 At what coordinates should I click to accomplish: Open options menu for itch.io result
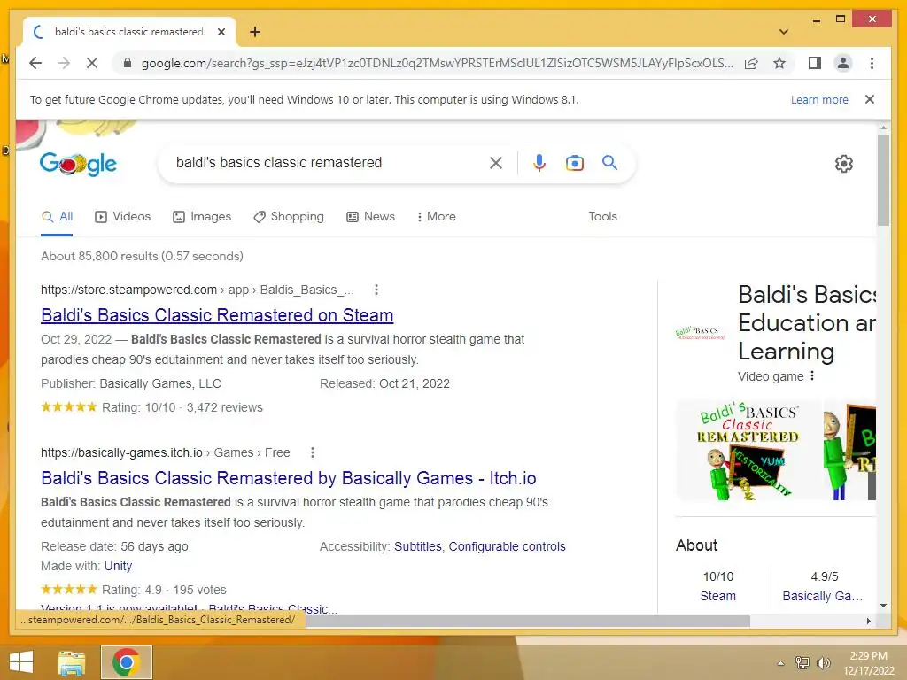click(x=313, y=452)
